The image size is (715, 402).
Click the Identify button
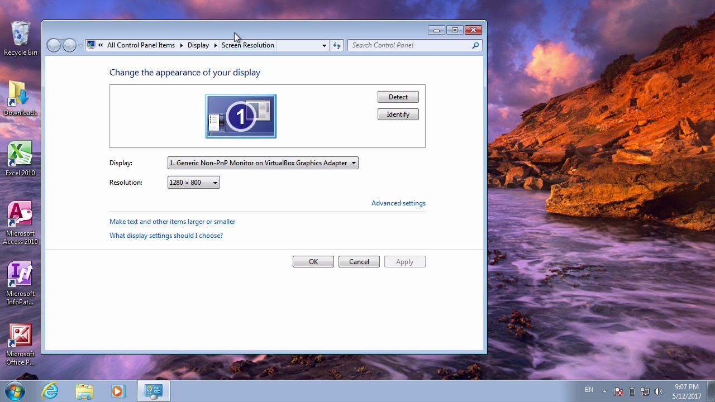click(x=398, y=114)
